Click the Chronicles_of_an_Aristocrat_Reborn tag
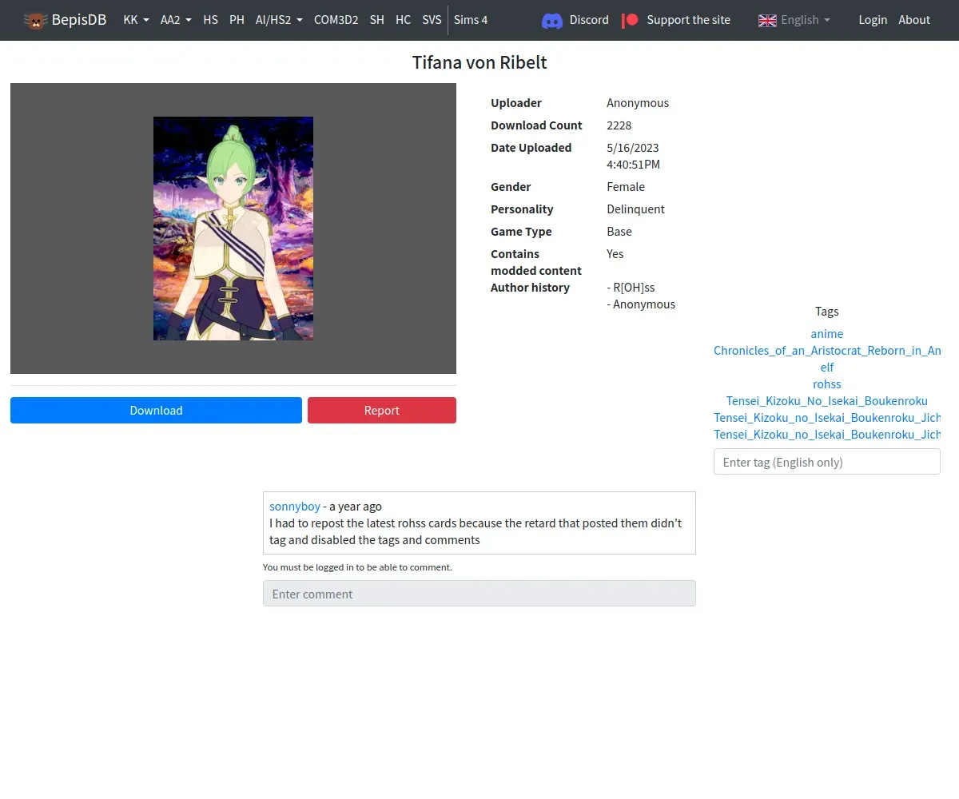959x799 pixels. [x=827, y=351]
